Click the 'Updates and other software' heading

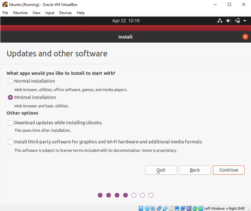[57, 54]
